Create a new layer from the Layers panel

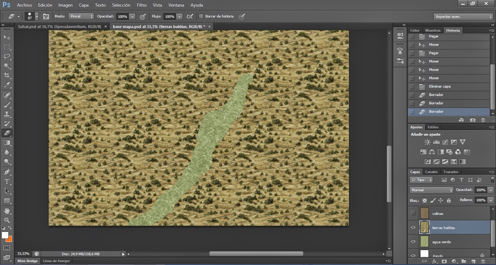(x=473, y=261)
